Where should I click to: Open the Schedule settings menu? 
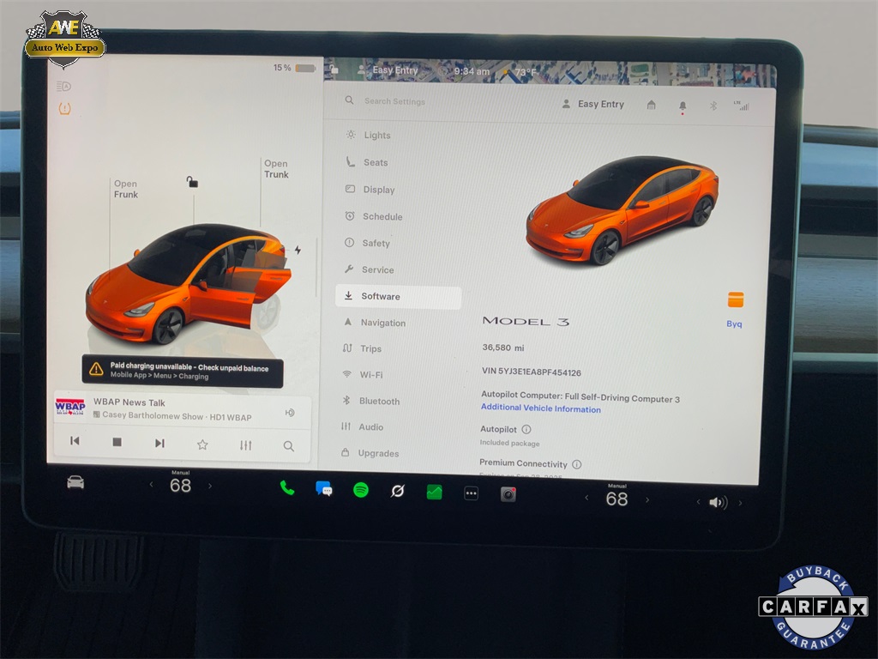[x=374, y=216]
